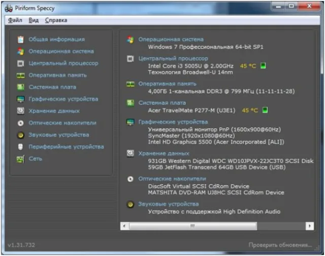This screenshot has height=256, width=325.
Task: Click the Speccy app icon in title bar
Action: [x=9, y=8]
